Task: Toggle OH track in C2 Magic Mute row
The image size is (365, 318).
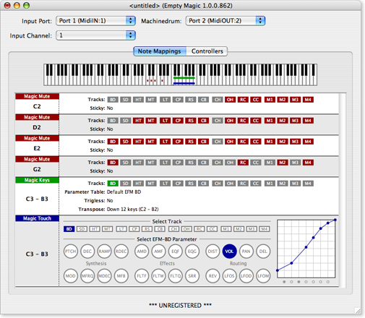Action: (x=230, y=100)
